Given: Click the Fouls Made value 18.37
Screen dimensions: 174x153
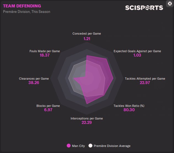Looking at the screenshot, I should point(45,55).
